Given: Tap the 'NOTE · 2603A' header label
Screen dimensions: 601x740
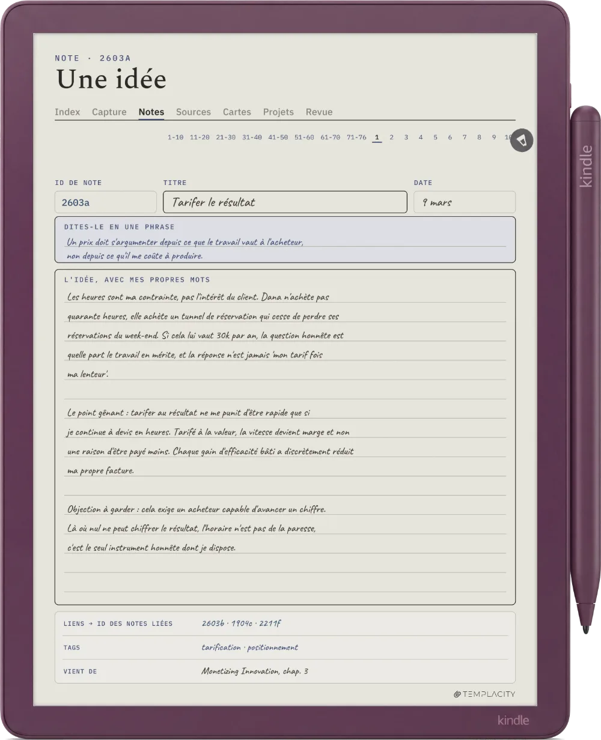Looking at the screenshot, I should click(93, 58).
